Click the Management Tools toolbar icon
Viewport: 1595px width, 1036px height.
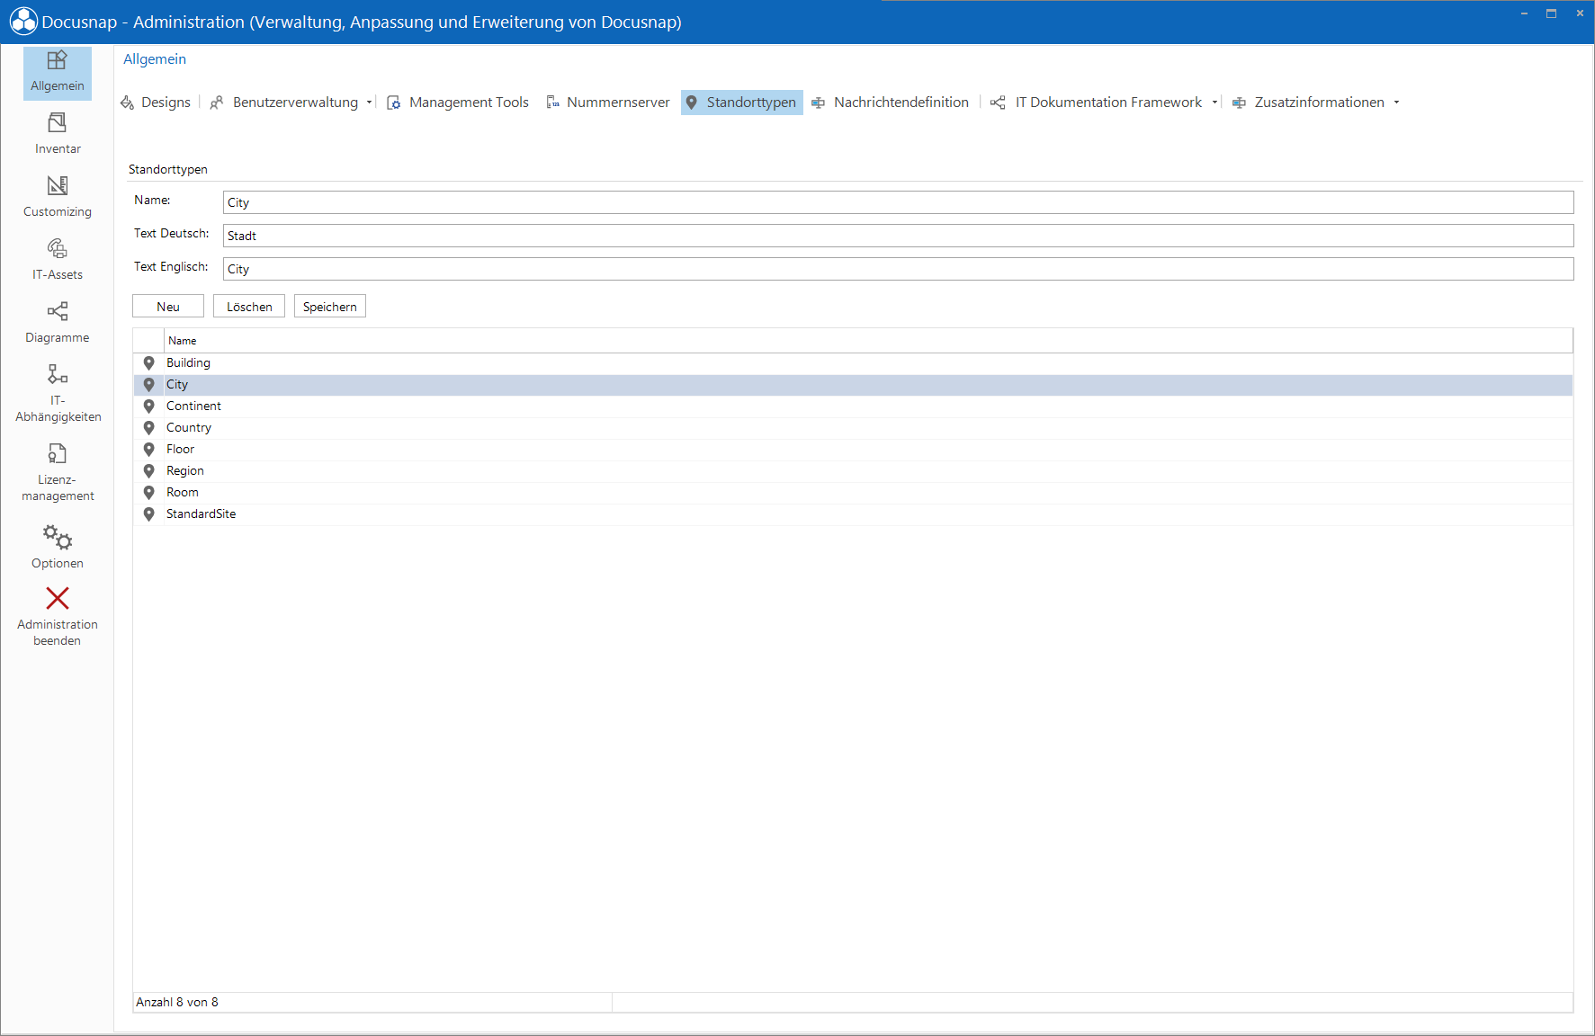click(393, 103)
